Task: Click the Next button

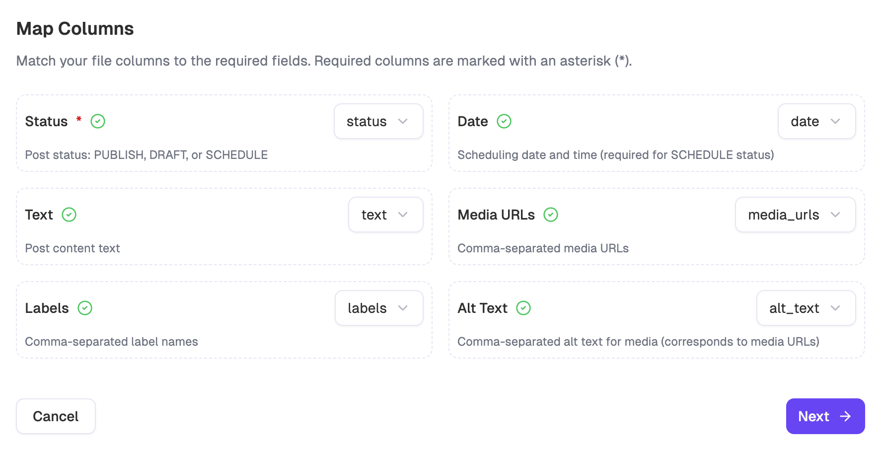Action: pyautogui.click(x=825, y=416)
